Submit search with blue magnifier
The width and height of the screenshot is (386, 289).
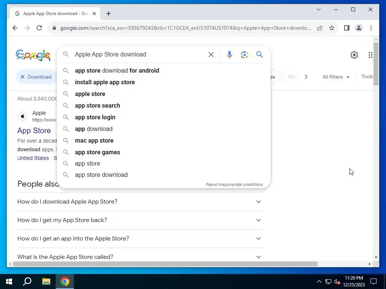259,55
